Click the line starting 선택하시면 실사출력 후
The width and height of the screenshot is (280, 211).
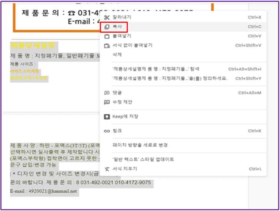click(55, 152)
